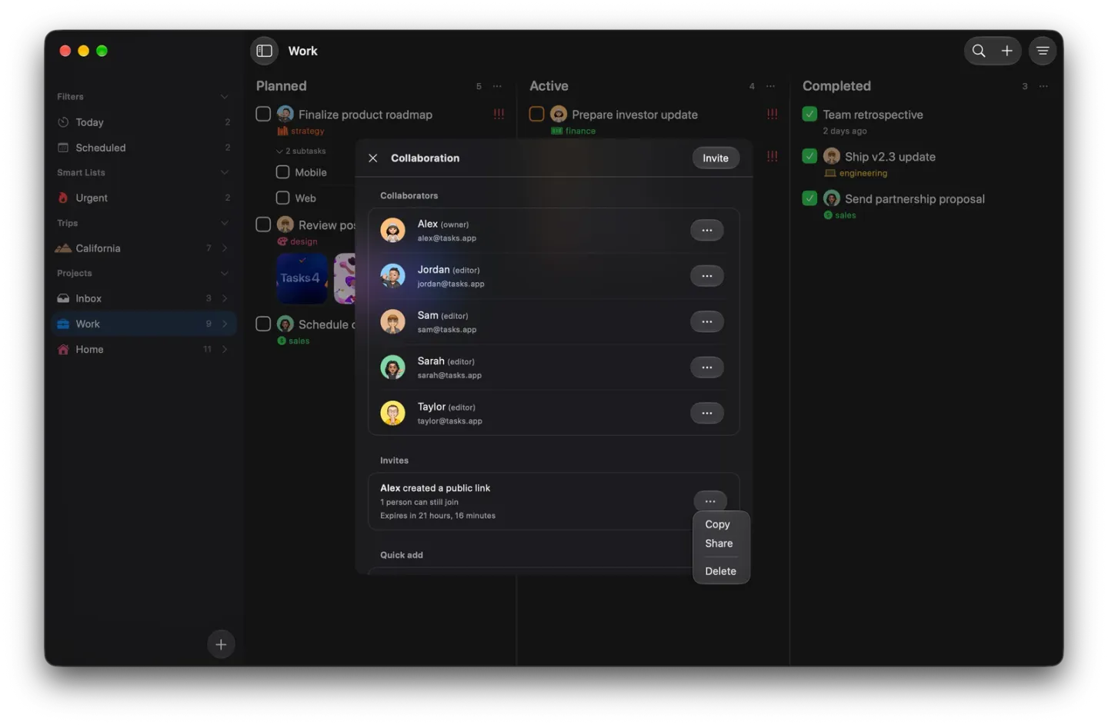
Task: Click the strategy tag
Action: coord(301,131)
